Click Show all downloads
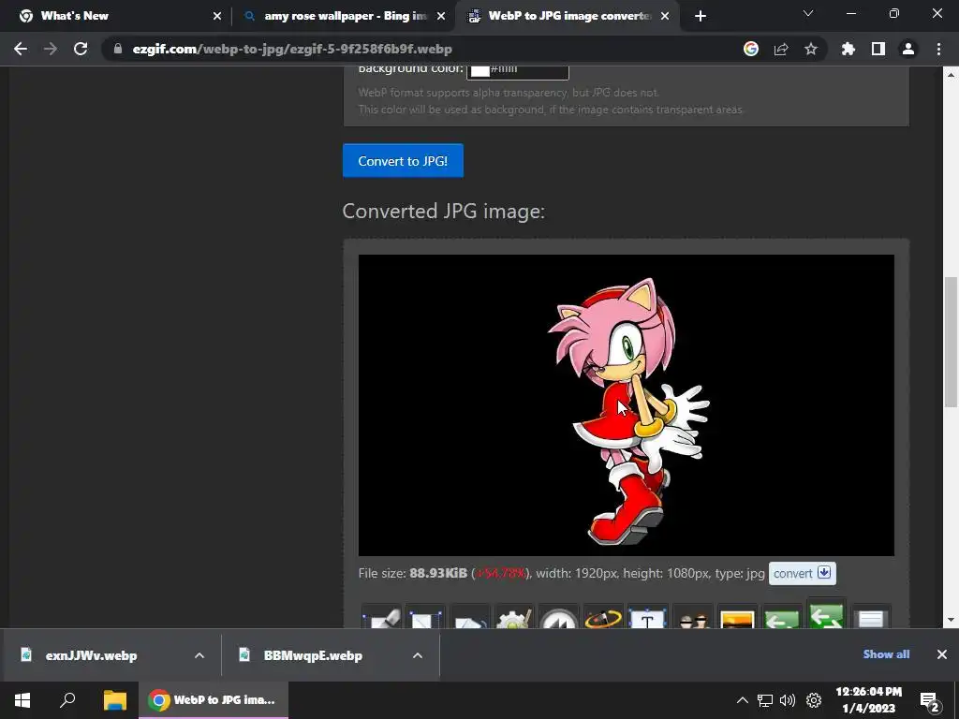The image size is (959, 719). tap(886, 654)
